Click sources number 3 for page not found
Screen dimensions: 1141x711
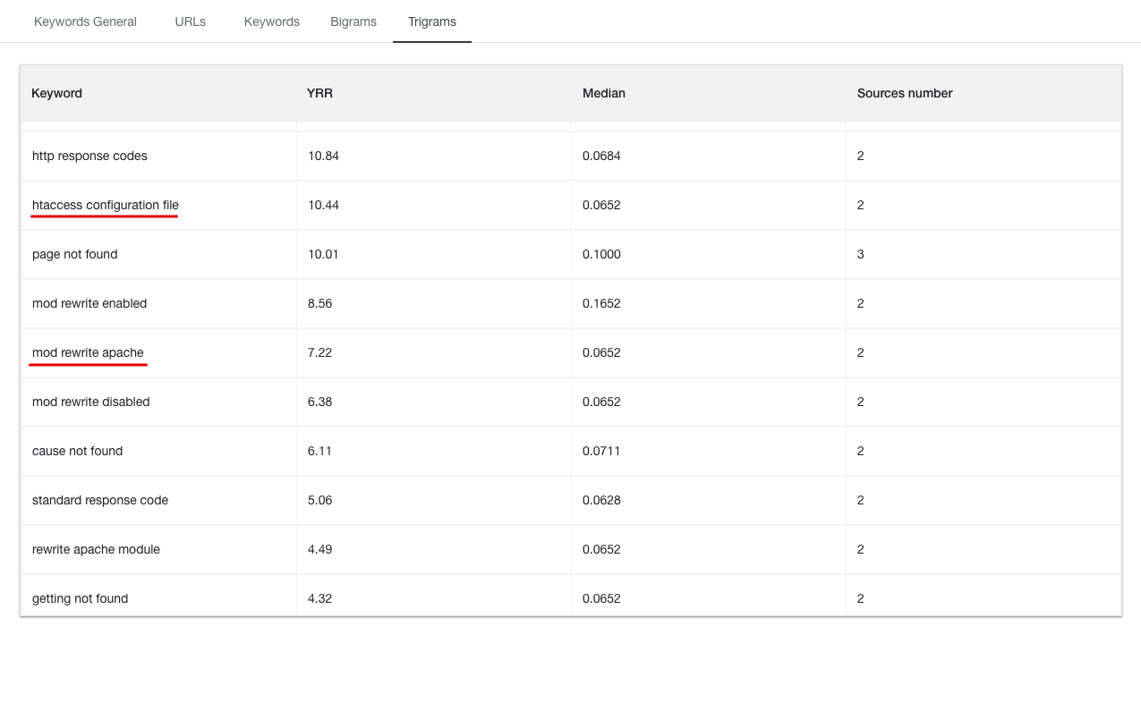[861, 254]
